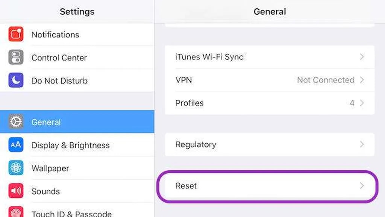Select Control Center in the sidebar

[x=59, y=58]
